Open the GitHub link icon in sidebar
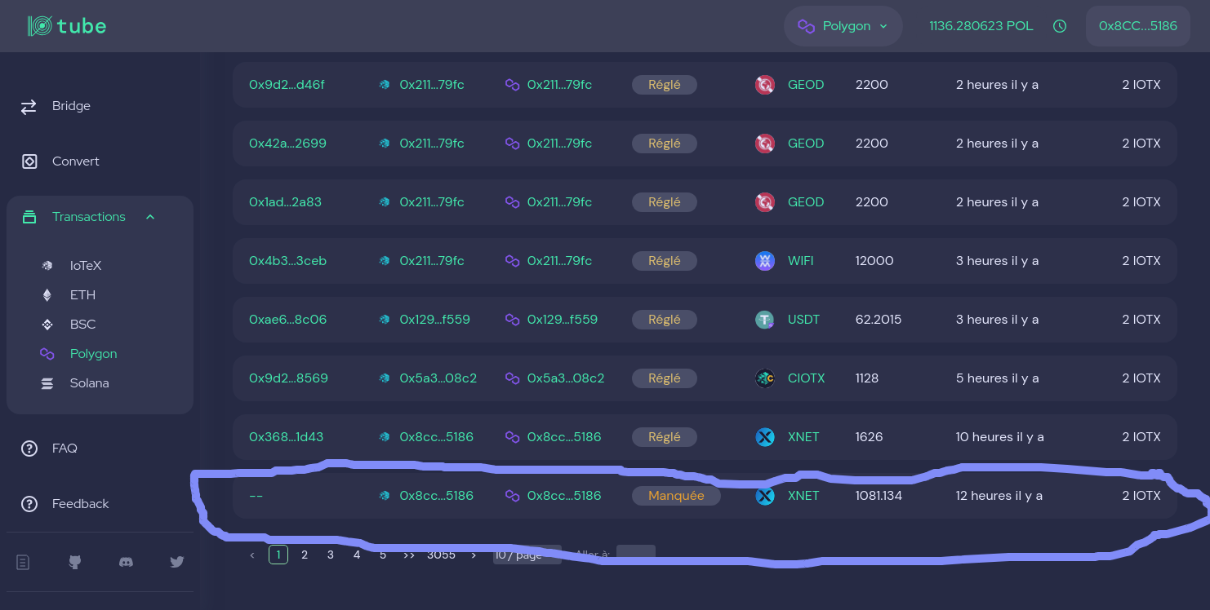 (75, 562)
